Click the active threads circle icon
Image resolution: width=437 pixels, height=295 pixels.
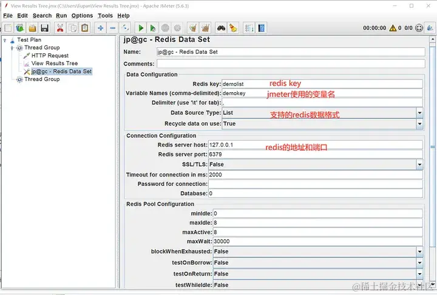click(x=419, y=28)
